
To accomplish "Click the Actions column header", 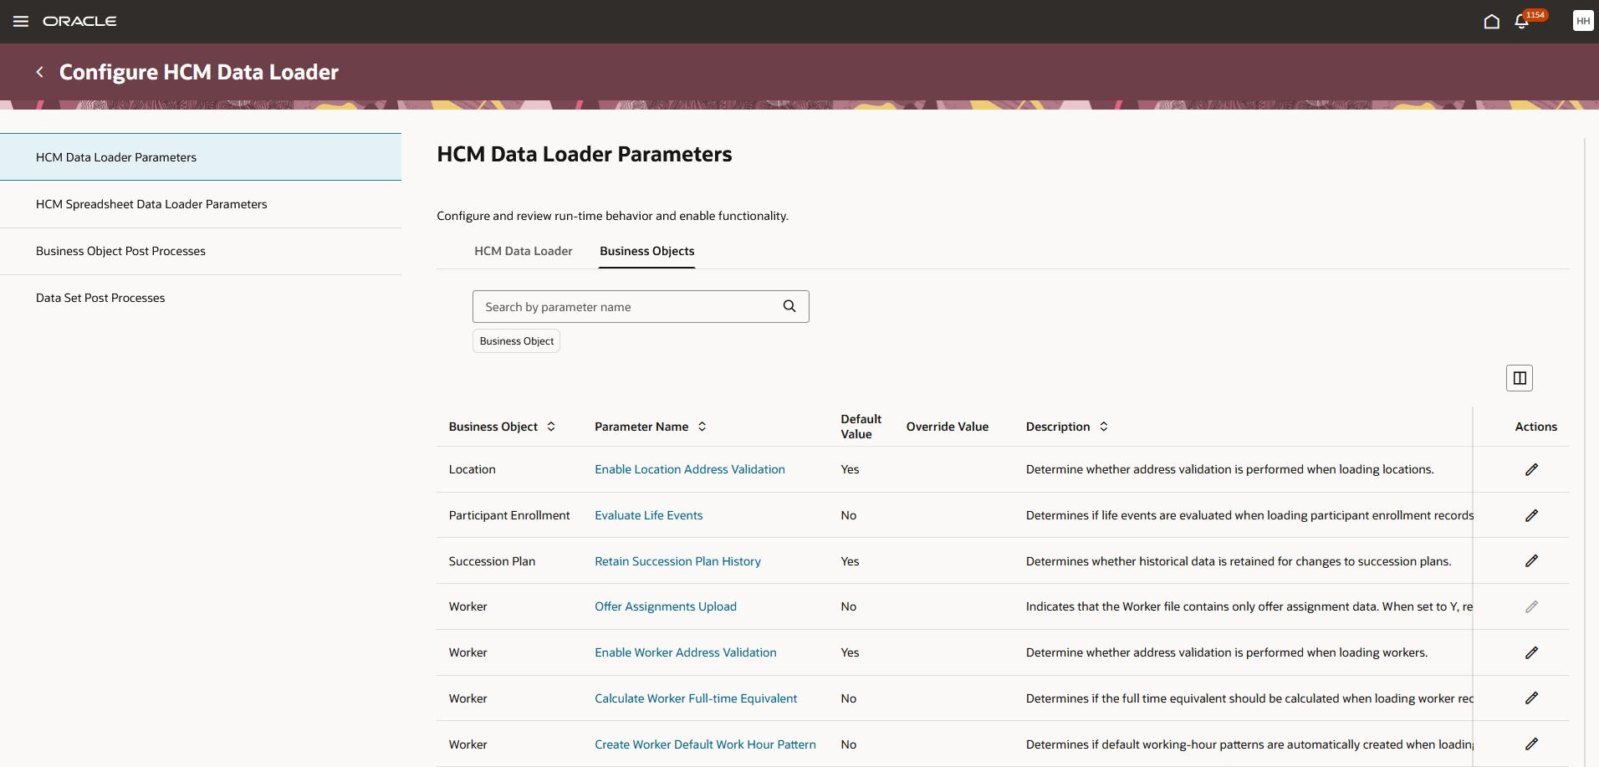I will 1535,427.
